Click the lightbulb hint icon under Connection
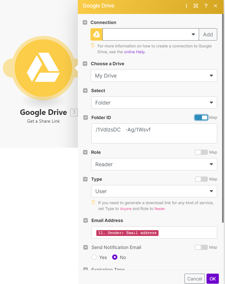 (93, 46)
